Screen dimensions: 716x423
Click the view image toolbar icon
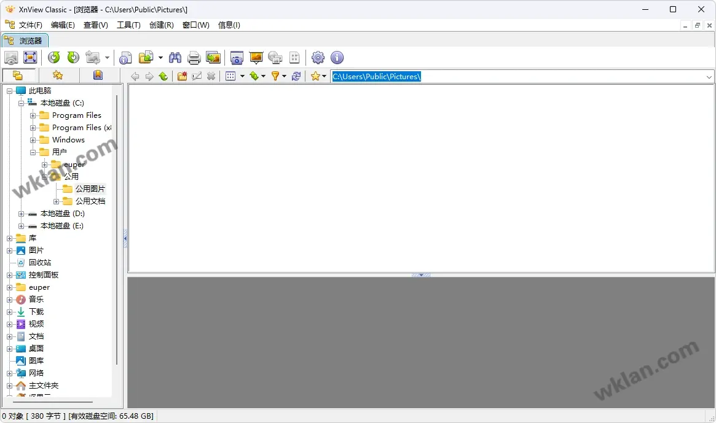click(11, 58)
